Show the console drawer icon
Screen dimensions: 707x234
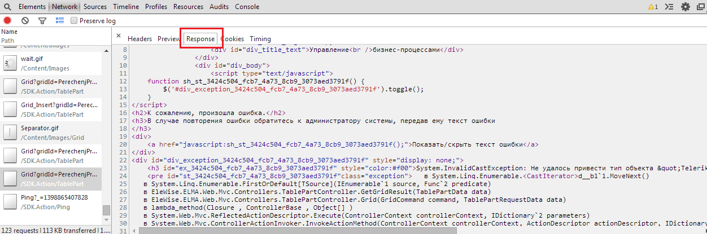pos(670,7)
